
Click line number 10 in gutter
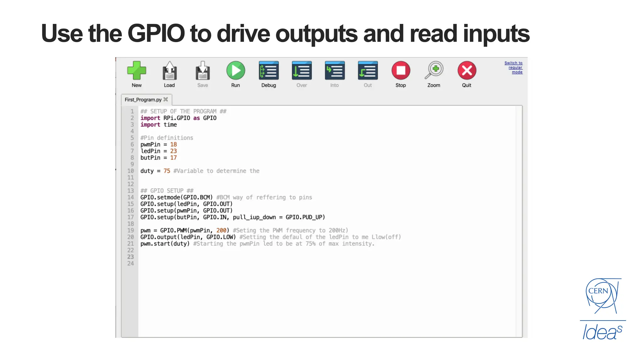coord(131,171)
